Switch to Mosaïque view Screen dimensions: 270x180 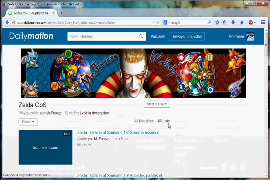144,121
